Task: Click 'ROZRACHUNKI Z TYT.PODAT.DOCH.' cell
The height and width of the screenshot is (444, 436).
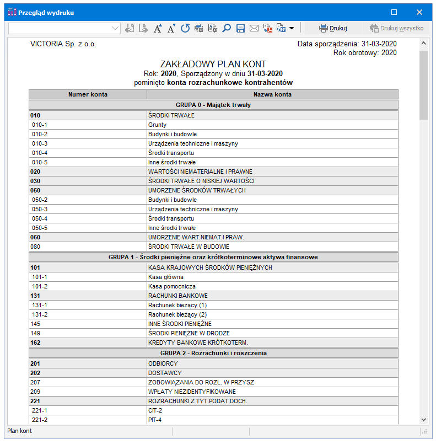Action: (272, 401)
